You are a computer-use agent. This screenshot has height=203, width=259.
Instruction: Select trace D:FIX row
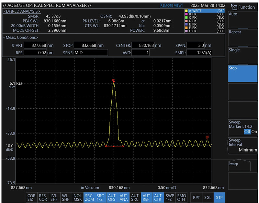(x=205, y=21)
